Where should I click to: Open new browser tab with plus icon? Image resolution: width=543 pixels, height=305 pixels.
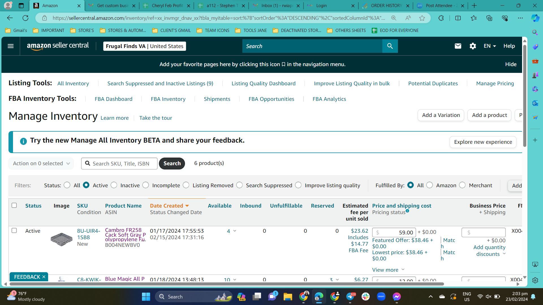pyautogui.click(x=474, y=6)
